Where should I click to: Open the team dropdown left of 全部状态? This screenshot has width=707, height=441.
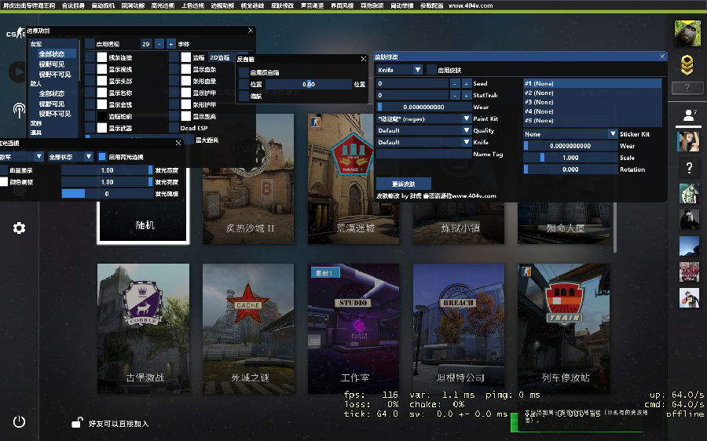pyautogui.click(x=21, y=157)
